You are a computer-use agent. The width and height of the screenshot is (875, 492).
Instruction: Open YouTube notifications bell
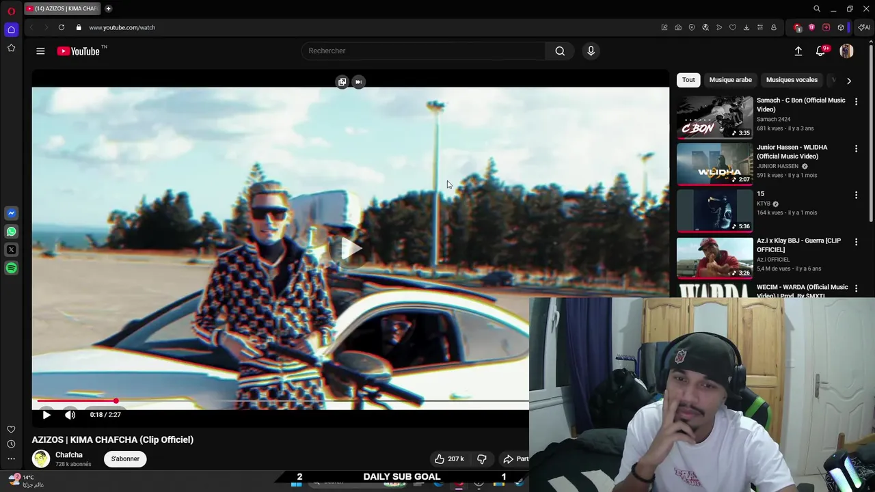click(821, 51)
